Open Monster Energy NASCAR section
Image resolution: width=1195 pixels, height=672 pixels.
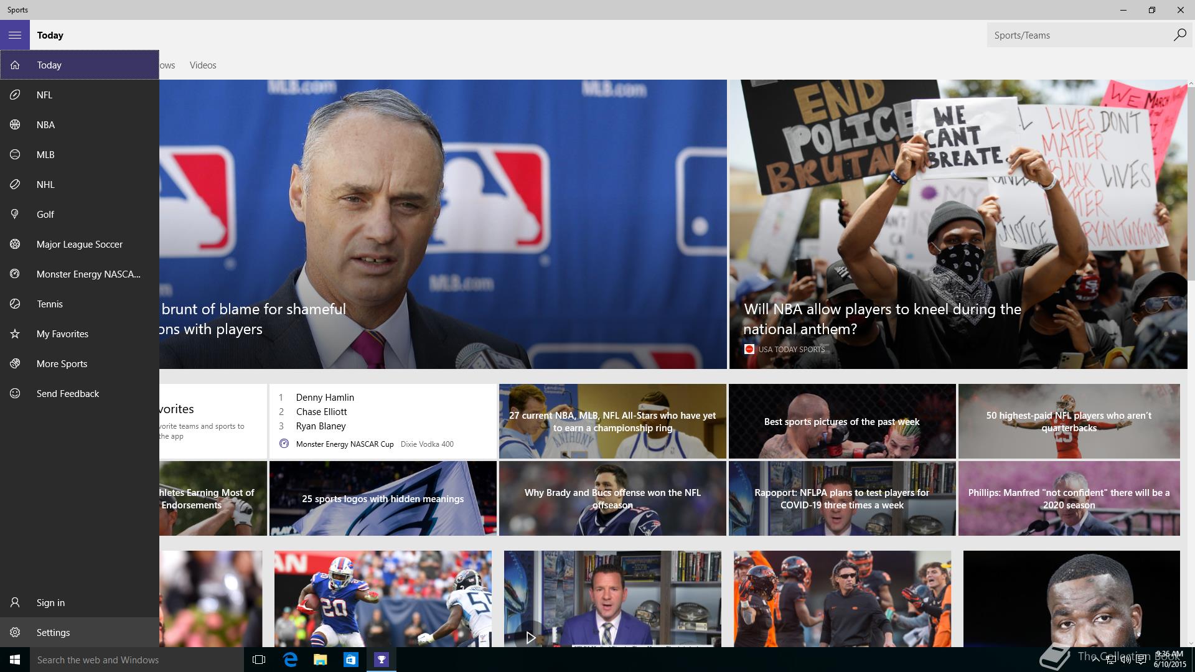coord(80,274)
